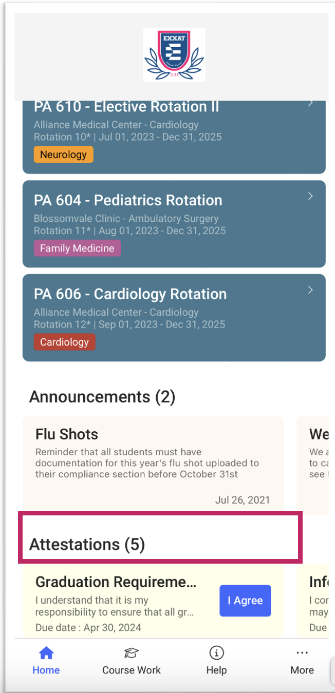Expand PA 606 Cardiology Rotation chevron

(310, 290)
